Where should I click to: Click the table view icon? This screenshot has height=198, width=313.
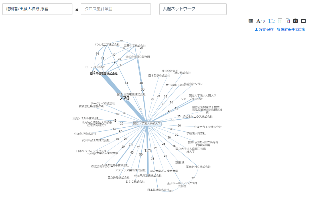pyautogui.click(x=251, y=21)
